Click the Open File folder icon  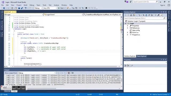click(x=16, y=8)
